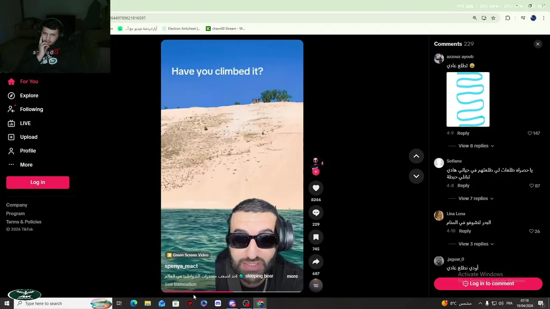The image size is (550, 309).
Task: Open File Explorer from the taskbar
Action: 147,303
